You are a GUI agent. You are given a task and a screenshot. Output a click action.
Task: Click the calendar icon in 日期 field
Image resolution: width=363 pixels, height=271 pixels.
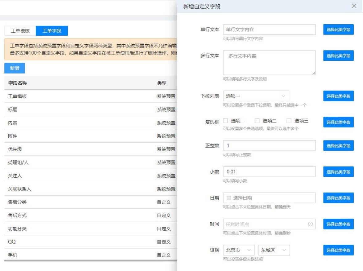[x=229, y=198]
